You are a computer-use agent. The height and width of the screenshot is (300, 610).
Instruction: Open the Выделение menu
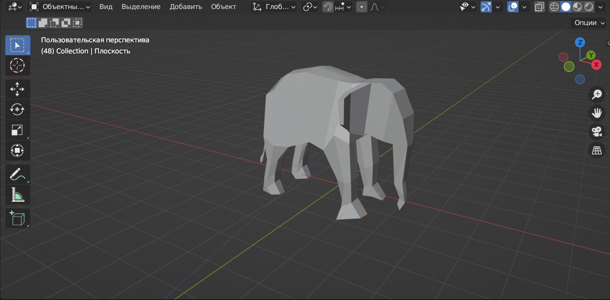click(141, 7)
